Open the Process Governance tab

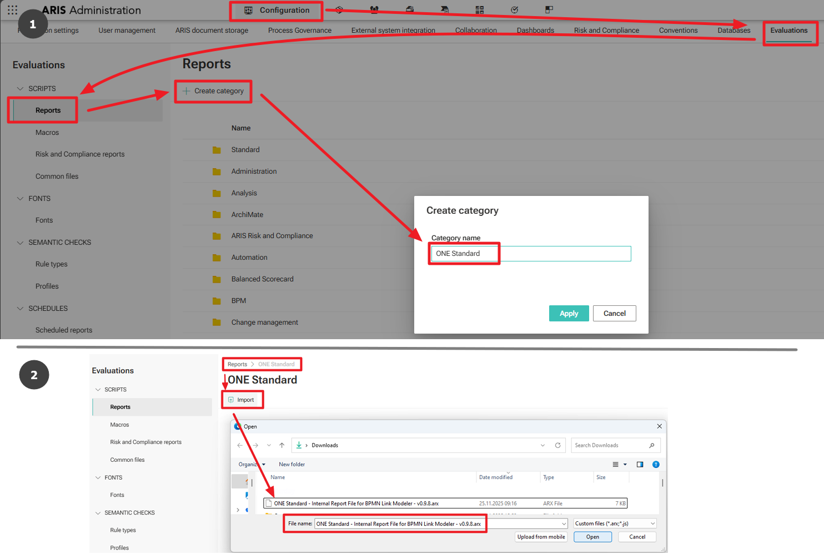coord(299,31)
